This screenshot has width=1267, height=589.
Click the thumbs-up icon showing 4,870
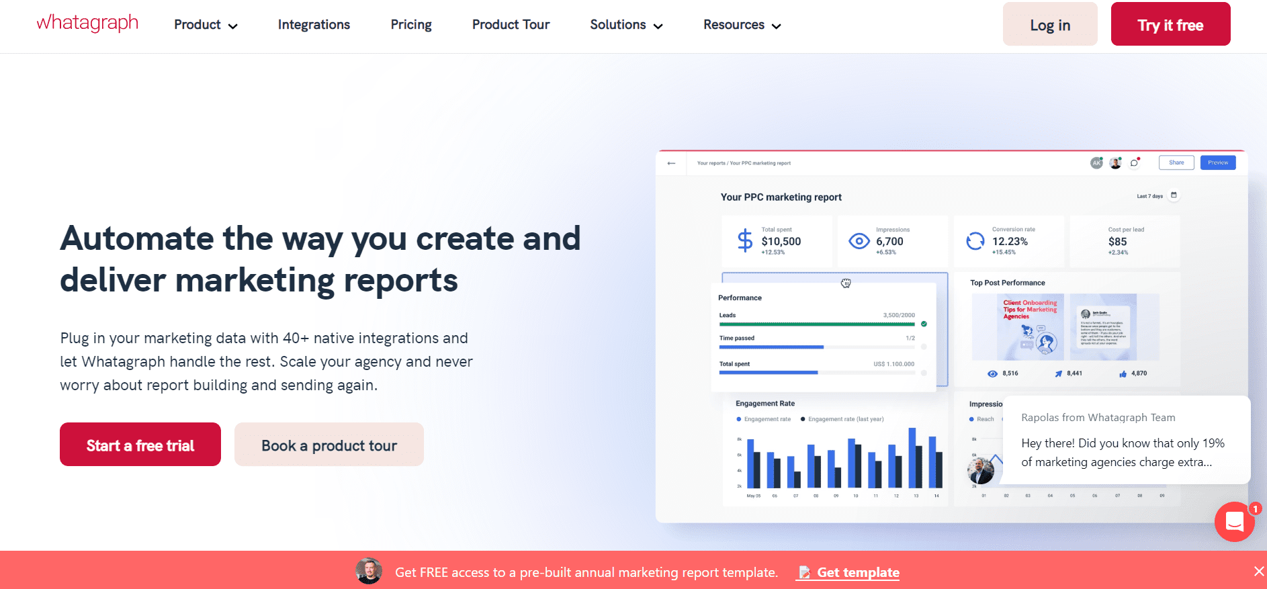pyautogui.click(x=1123, y=373)
